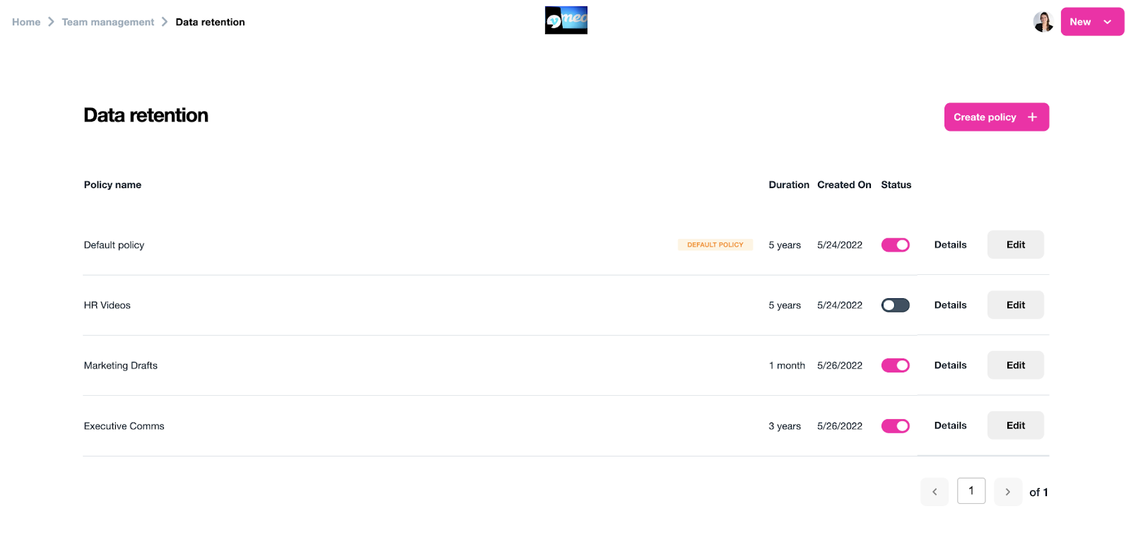Disable the Default policy status toggle

(895, 245)
